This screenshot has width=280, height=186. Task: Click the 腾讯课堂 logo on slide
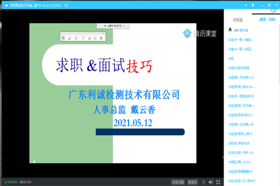pyautogui.click(x=200, y=34)
